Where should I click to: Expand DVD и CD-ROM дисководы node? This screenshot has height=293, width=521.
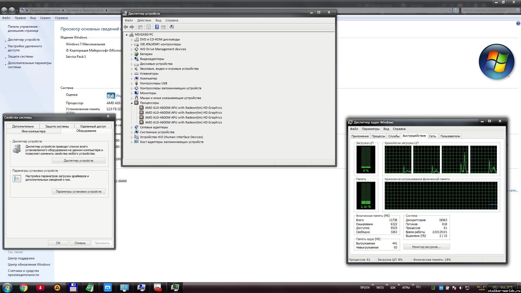132,40
